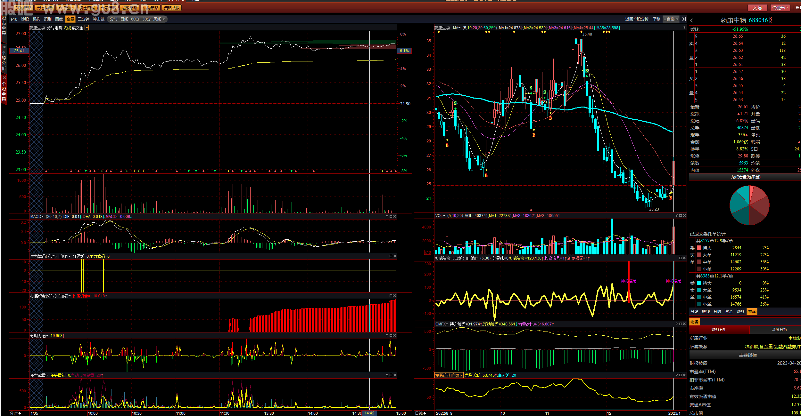Open help for daily VOL indicator

677,216
